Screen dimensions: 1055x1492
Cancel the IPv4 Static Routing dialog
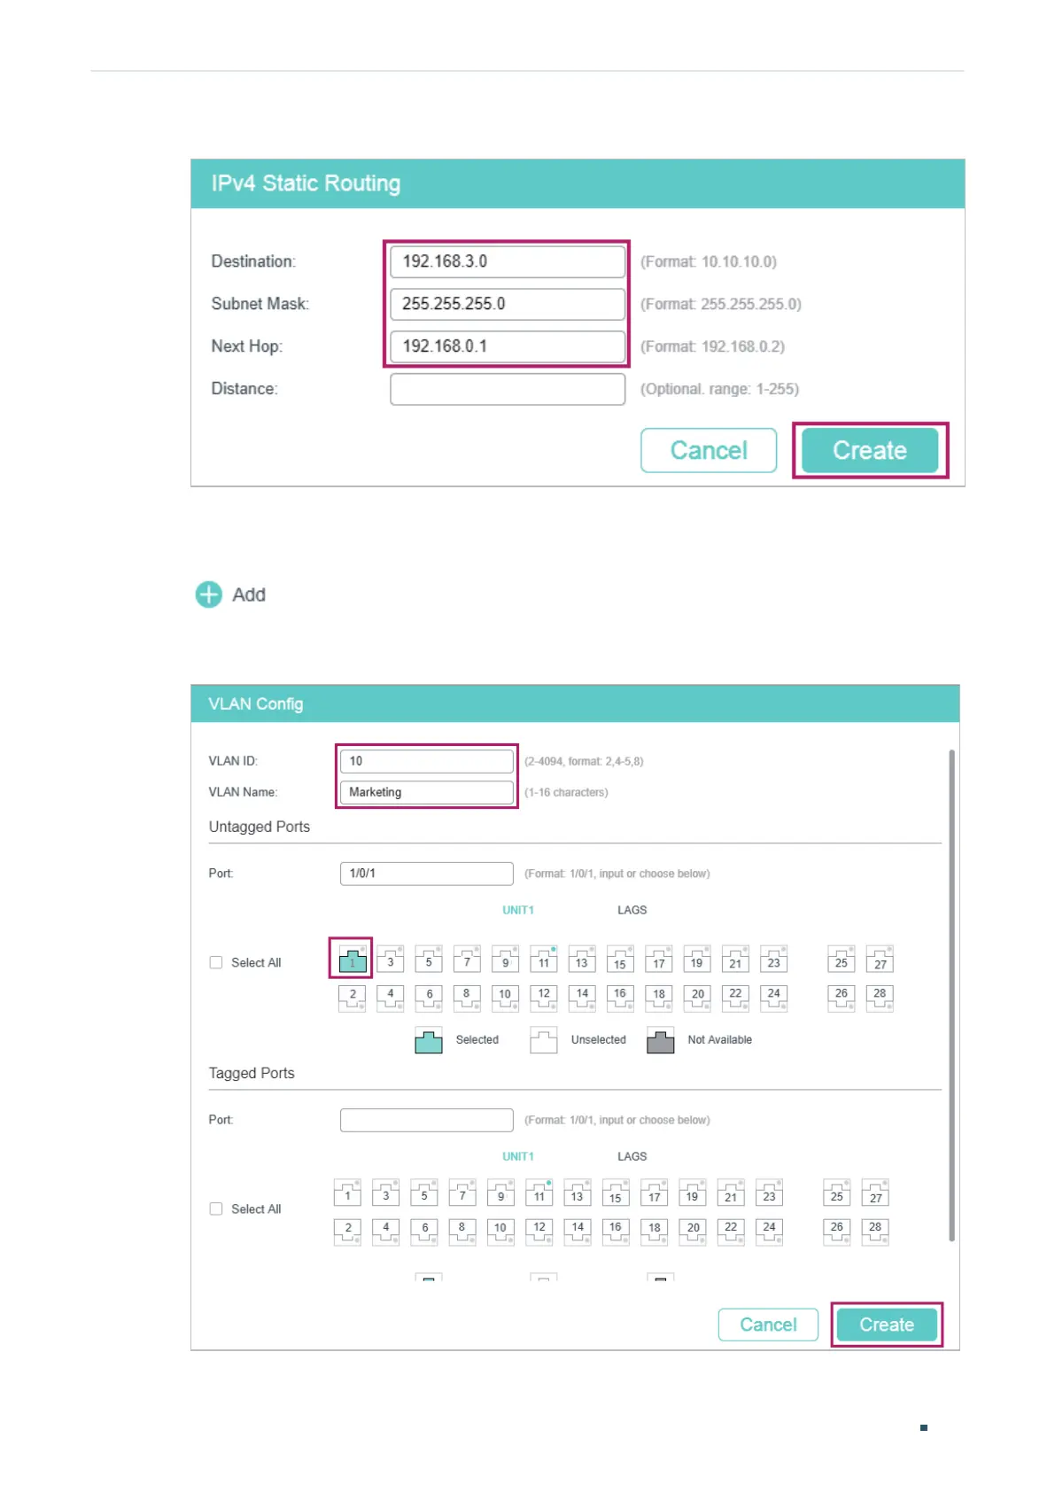click(709, 450)
